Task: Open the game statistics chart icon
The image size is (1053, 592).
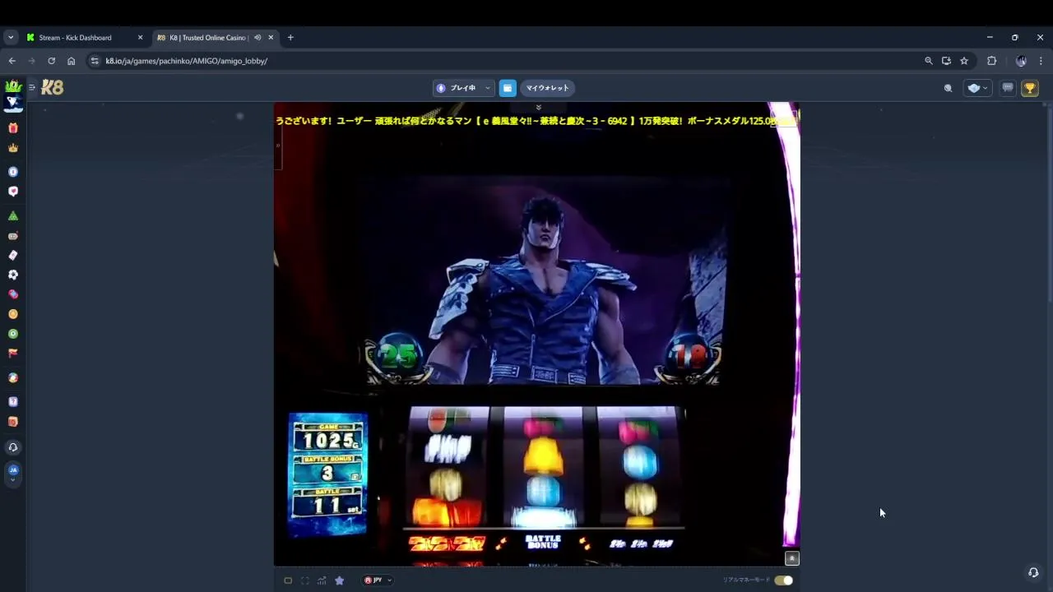Action: pos(322,580)
